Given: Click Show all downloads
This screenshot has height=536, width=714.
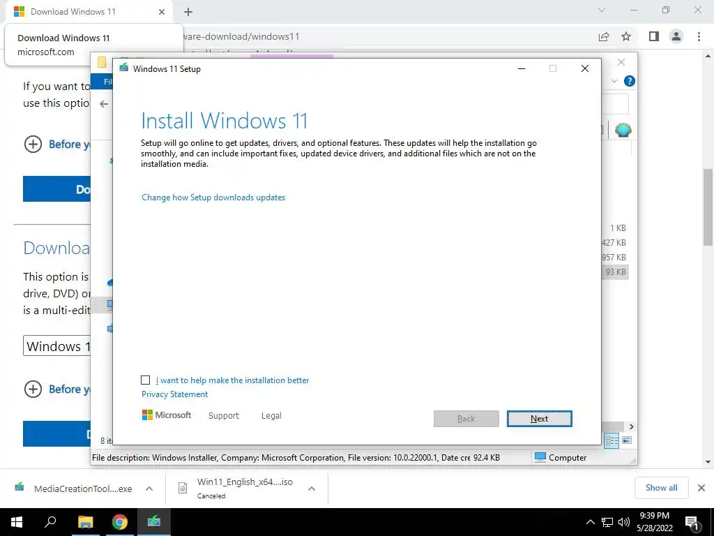Looking at the screenshot, I should pos(661,488).
